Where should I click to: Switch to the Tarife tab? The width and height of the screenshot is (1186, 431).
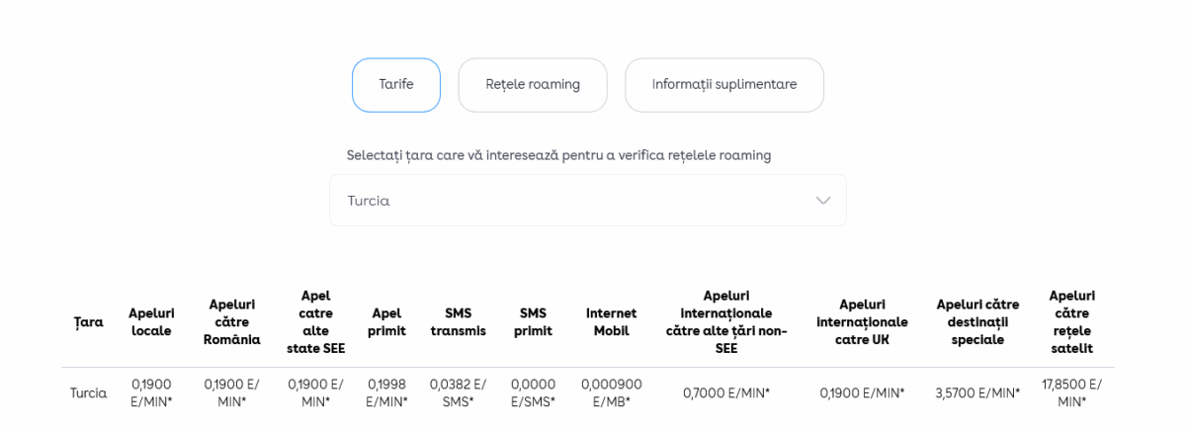(396, 85)
